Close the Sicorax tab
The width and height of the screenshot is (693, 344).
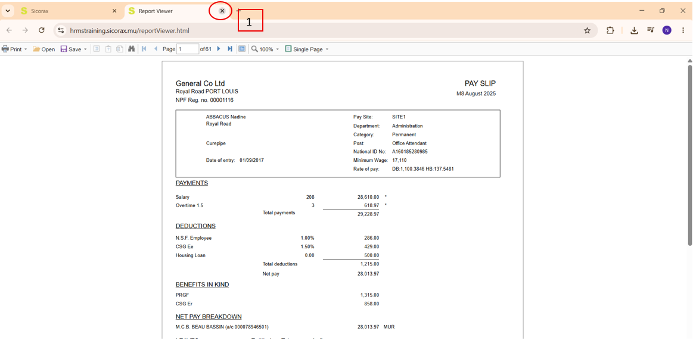click(x=114, y=11)
